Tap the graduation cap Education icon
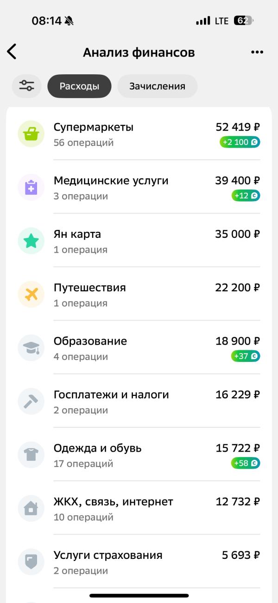Image resolution: width=278 pixels, height=603 pixels. (x=31, y=348)
